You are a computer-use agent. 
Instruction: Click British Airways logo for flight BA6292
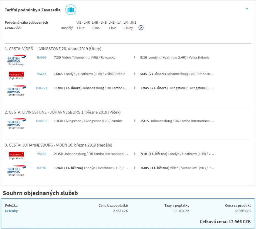(x=16, y=123)
